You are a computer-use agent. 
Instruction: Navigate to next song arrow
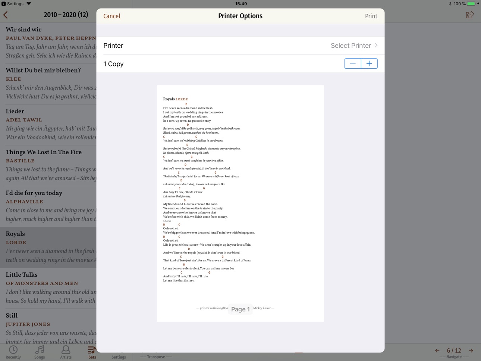[x=471, y=351]
